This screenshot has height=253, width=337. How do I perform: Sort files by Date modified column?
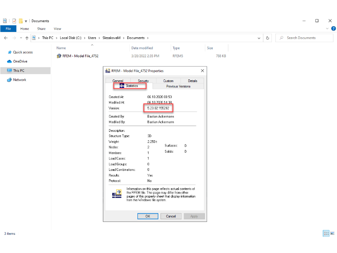coord(142,48)
